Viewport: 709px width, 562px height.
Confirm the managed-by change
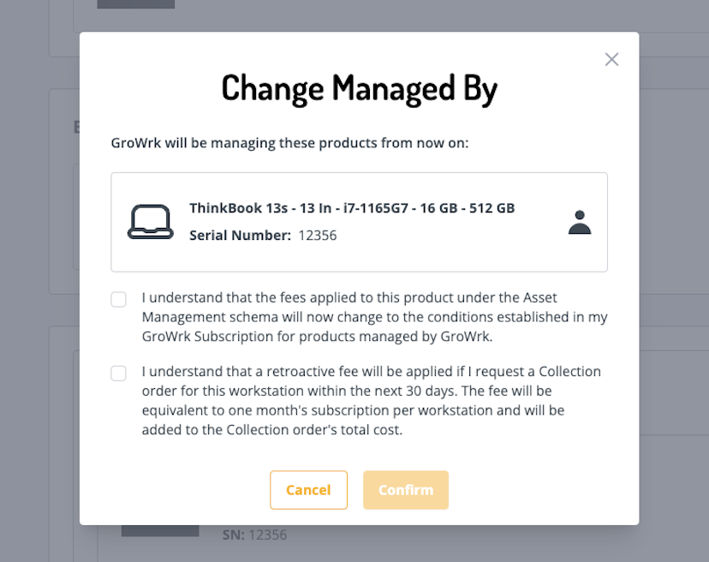pos(405,490)
